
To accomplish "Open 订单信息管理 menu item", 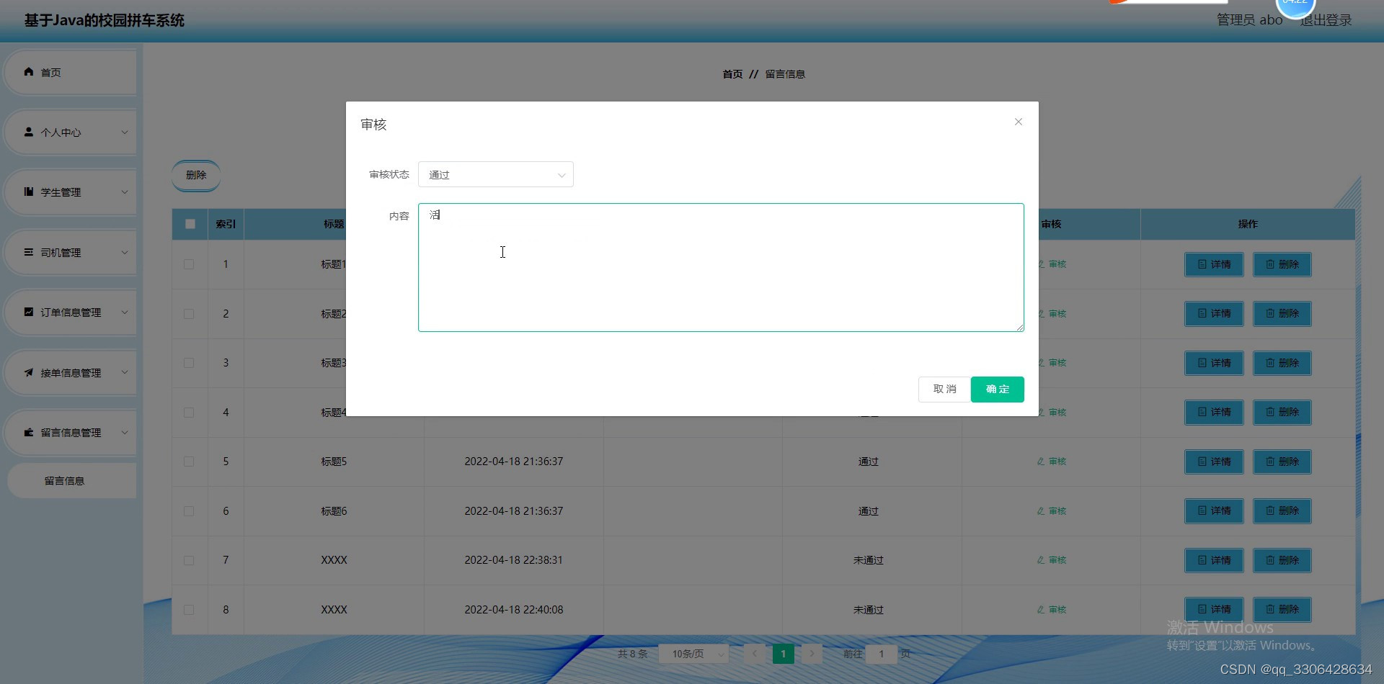I will click(71, 312).
